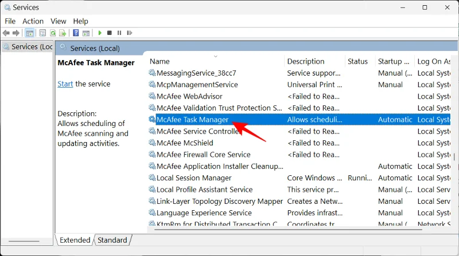
Task: Select the McAfee Firewall Core Service row
Action: point(299,155)
